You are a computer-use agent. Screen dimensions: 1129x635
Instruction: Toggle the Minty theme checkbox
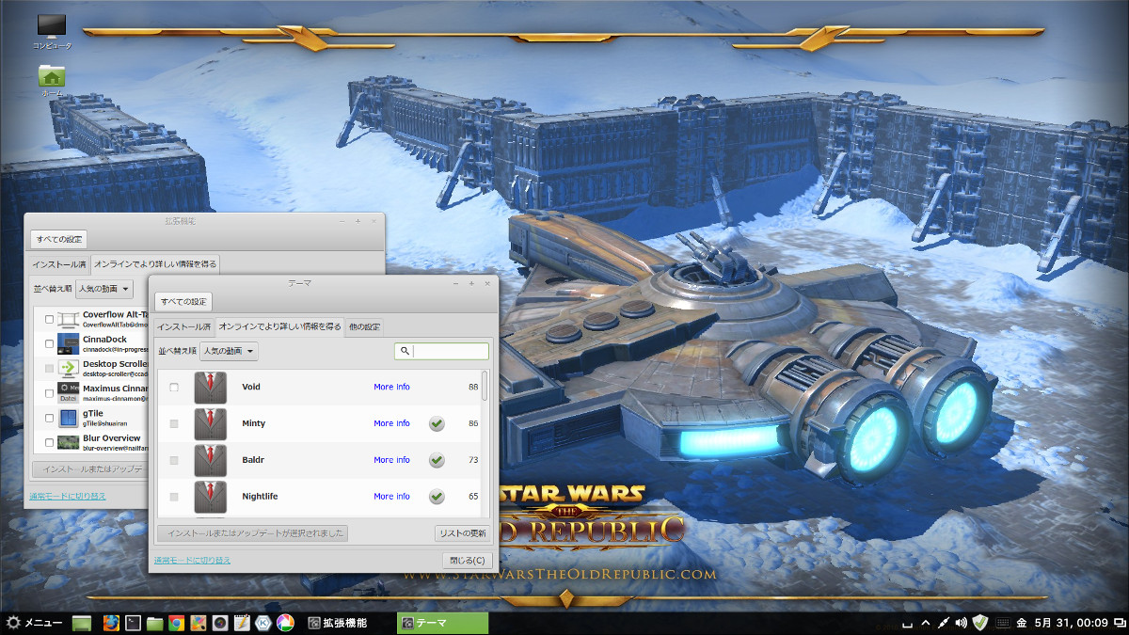coord(174,424)
